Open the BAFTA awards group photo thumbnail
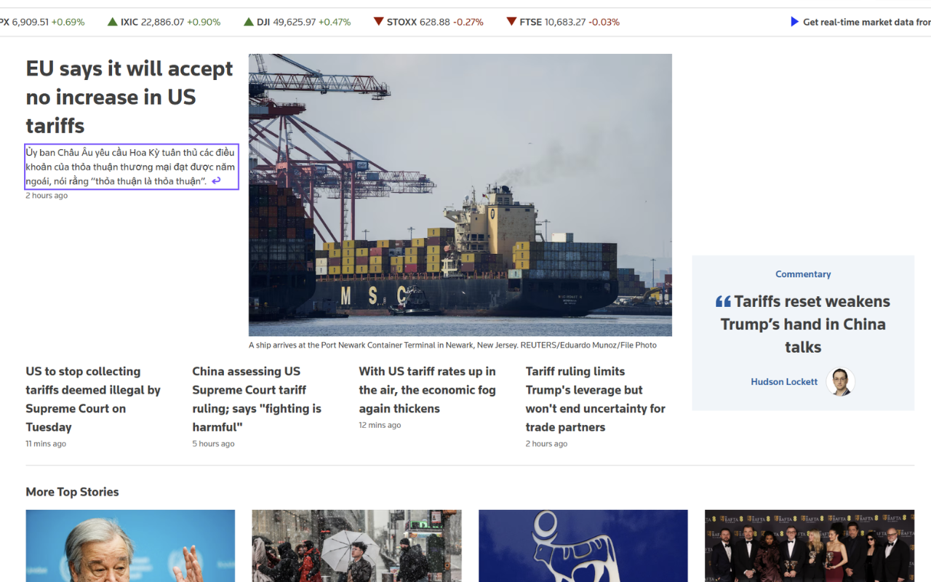Screen dimensions: 931x582 click(810, 546)
